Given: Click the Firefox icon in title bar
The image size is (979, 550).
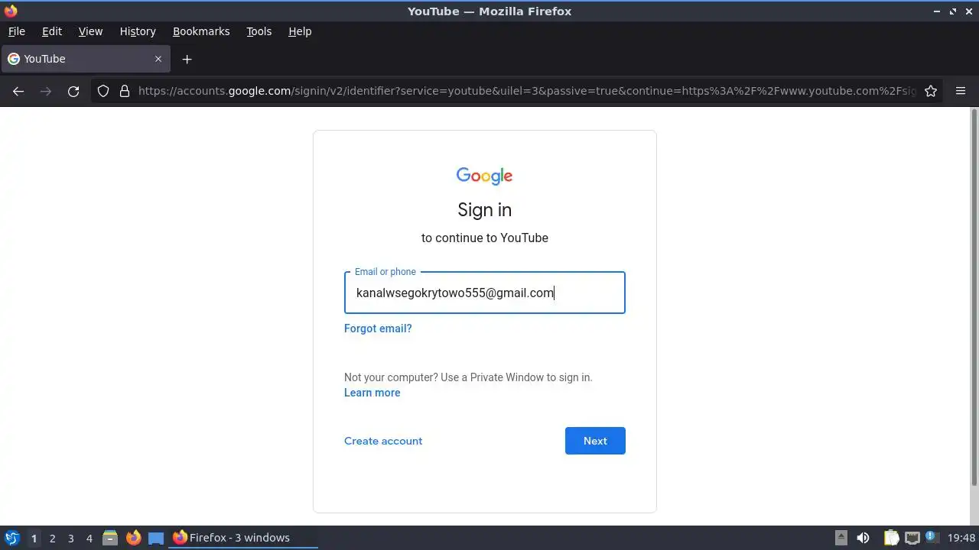Looking at the screenshot, I should (11, 11).
